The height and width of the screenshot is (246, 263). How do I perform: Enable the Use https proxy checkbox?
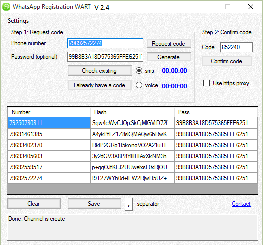(206, 83)
